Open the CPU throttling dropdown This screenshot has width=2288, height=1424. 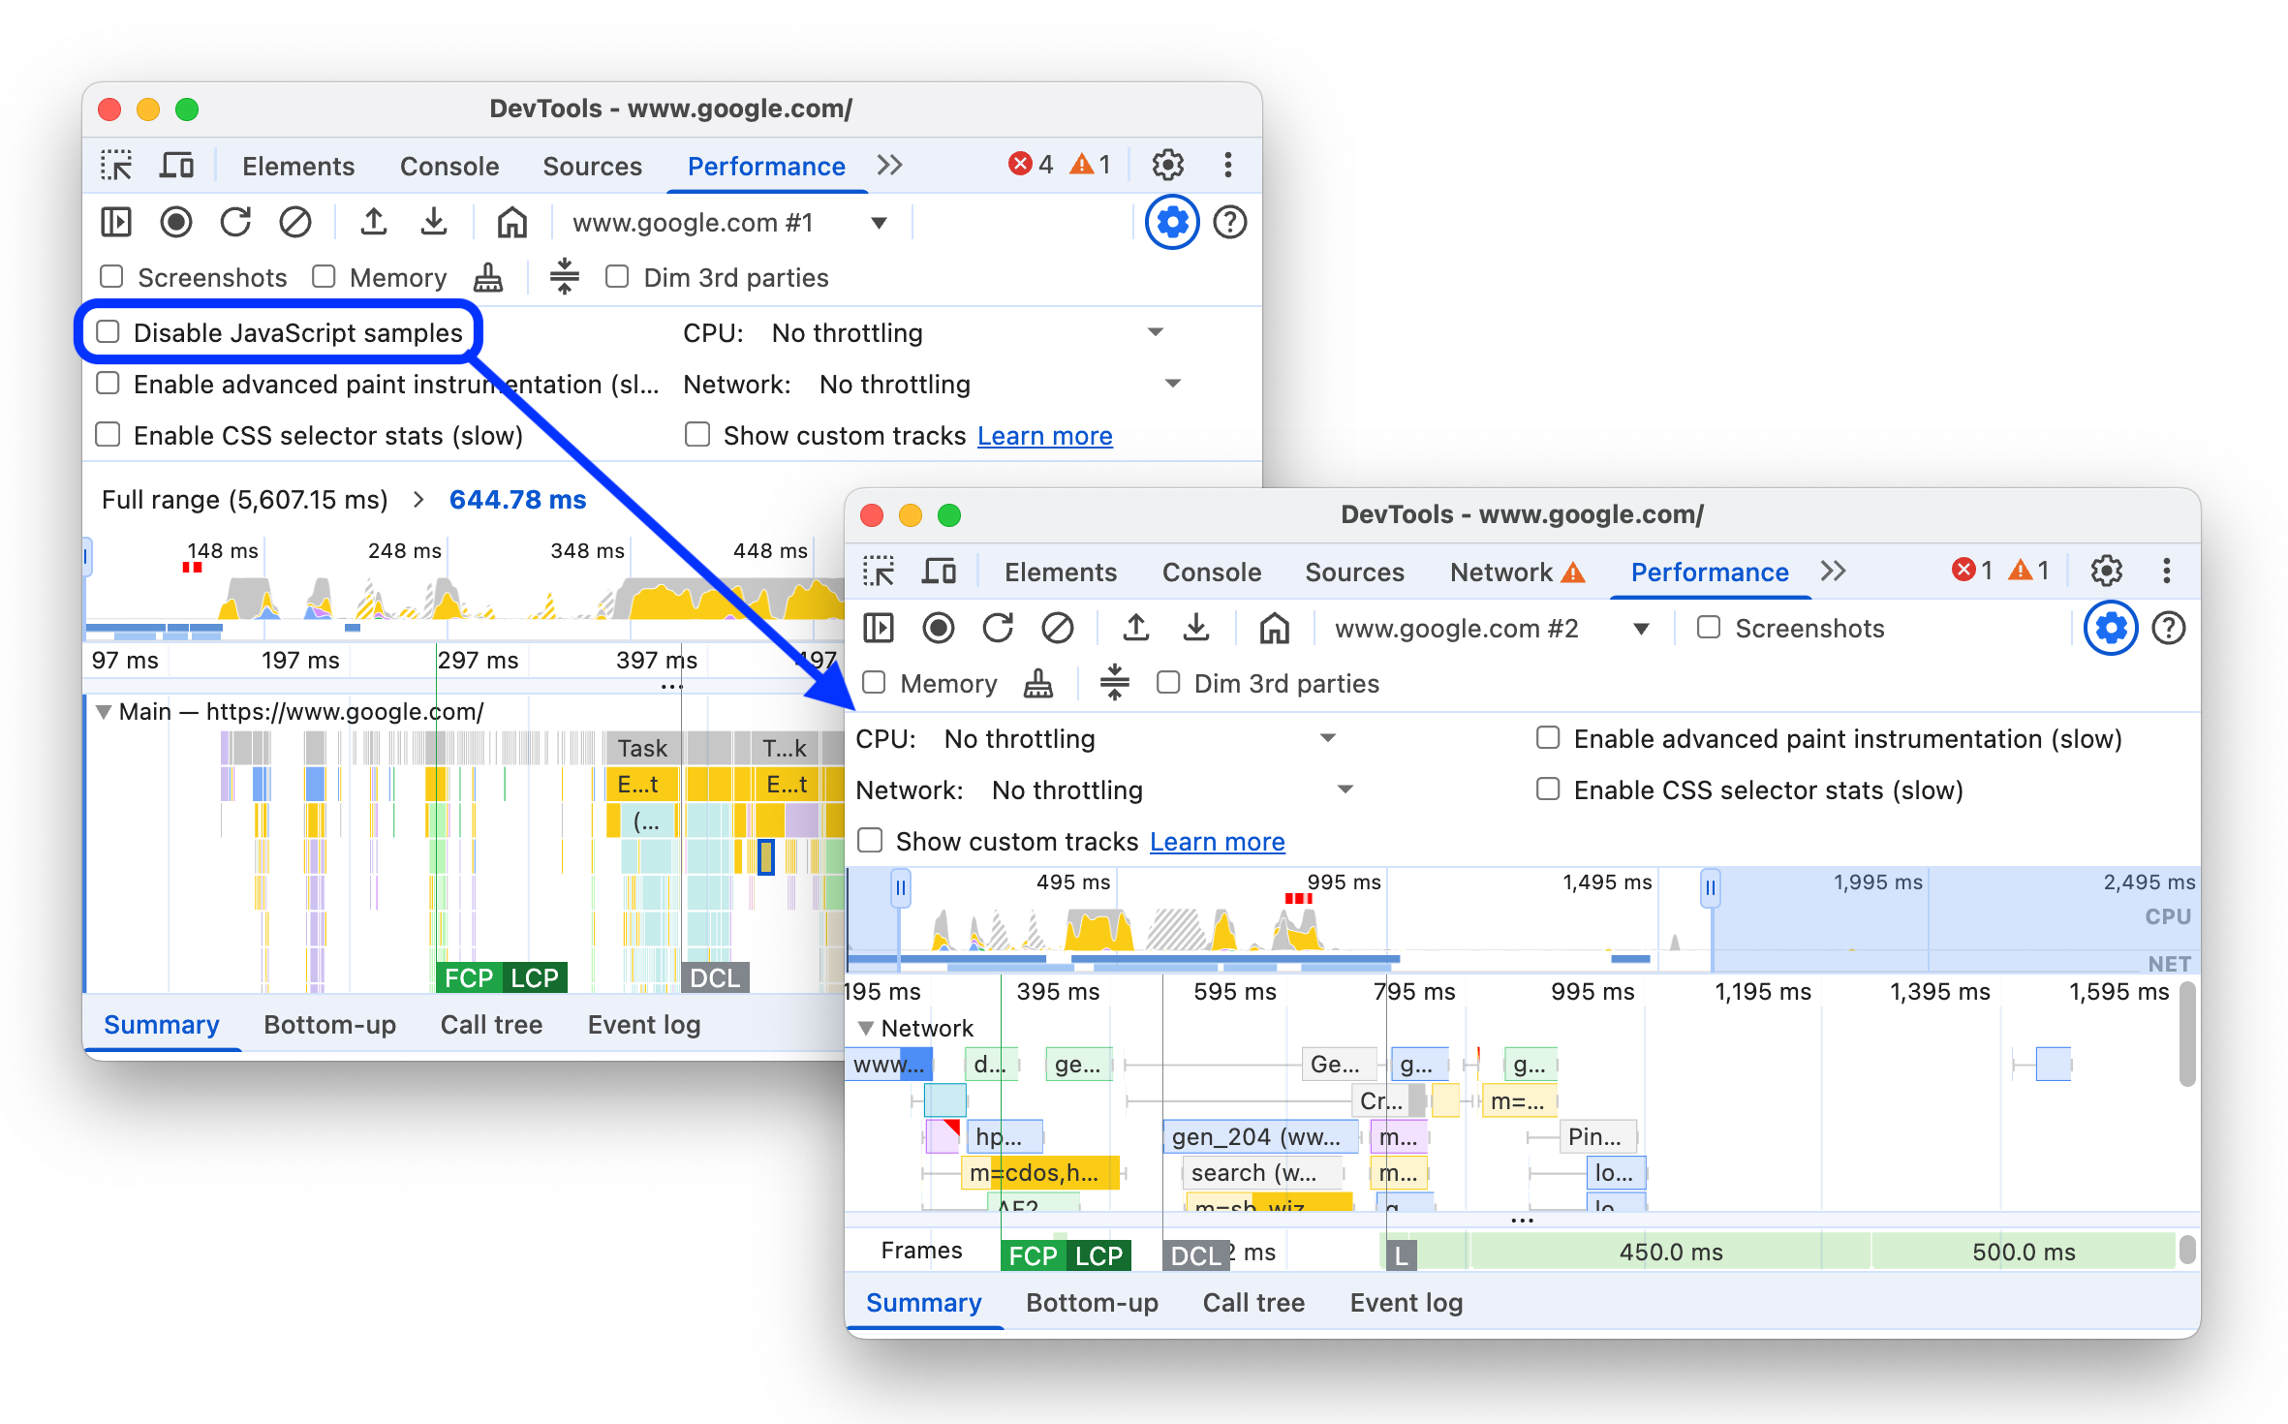[1331, 738]
